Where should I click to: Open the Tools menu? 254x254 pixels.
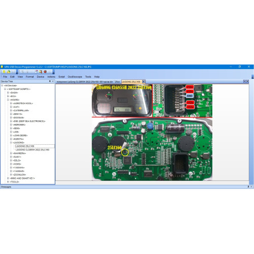88,77
